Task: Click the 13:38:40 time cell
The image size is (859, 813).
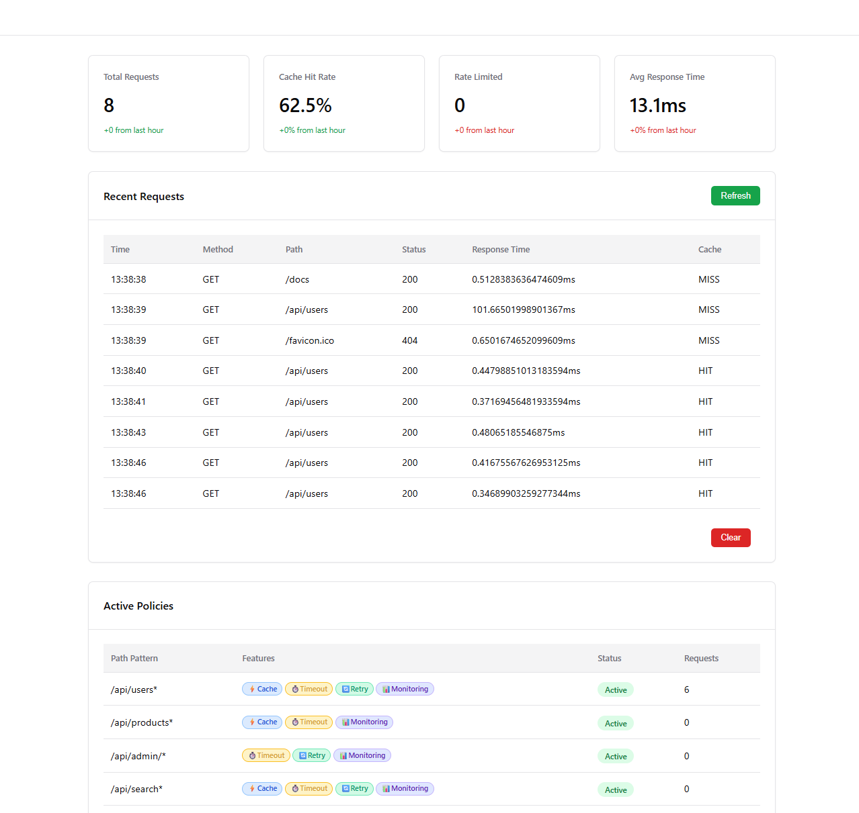Action: (x=128, y=371)
